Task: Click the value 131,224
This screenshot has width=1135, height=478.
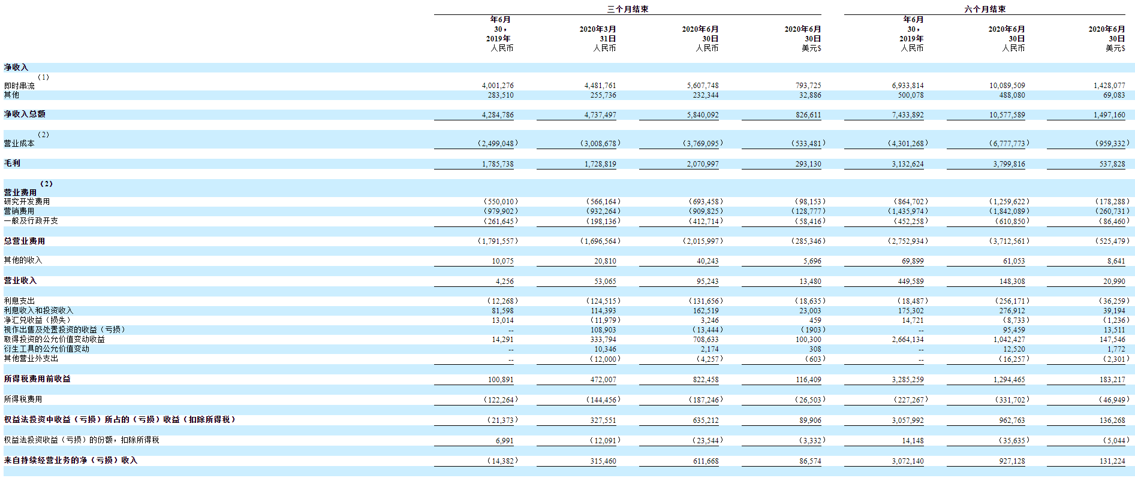Action: pyautogui.click(x=1112, y=461)
